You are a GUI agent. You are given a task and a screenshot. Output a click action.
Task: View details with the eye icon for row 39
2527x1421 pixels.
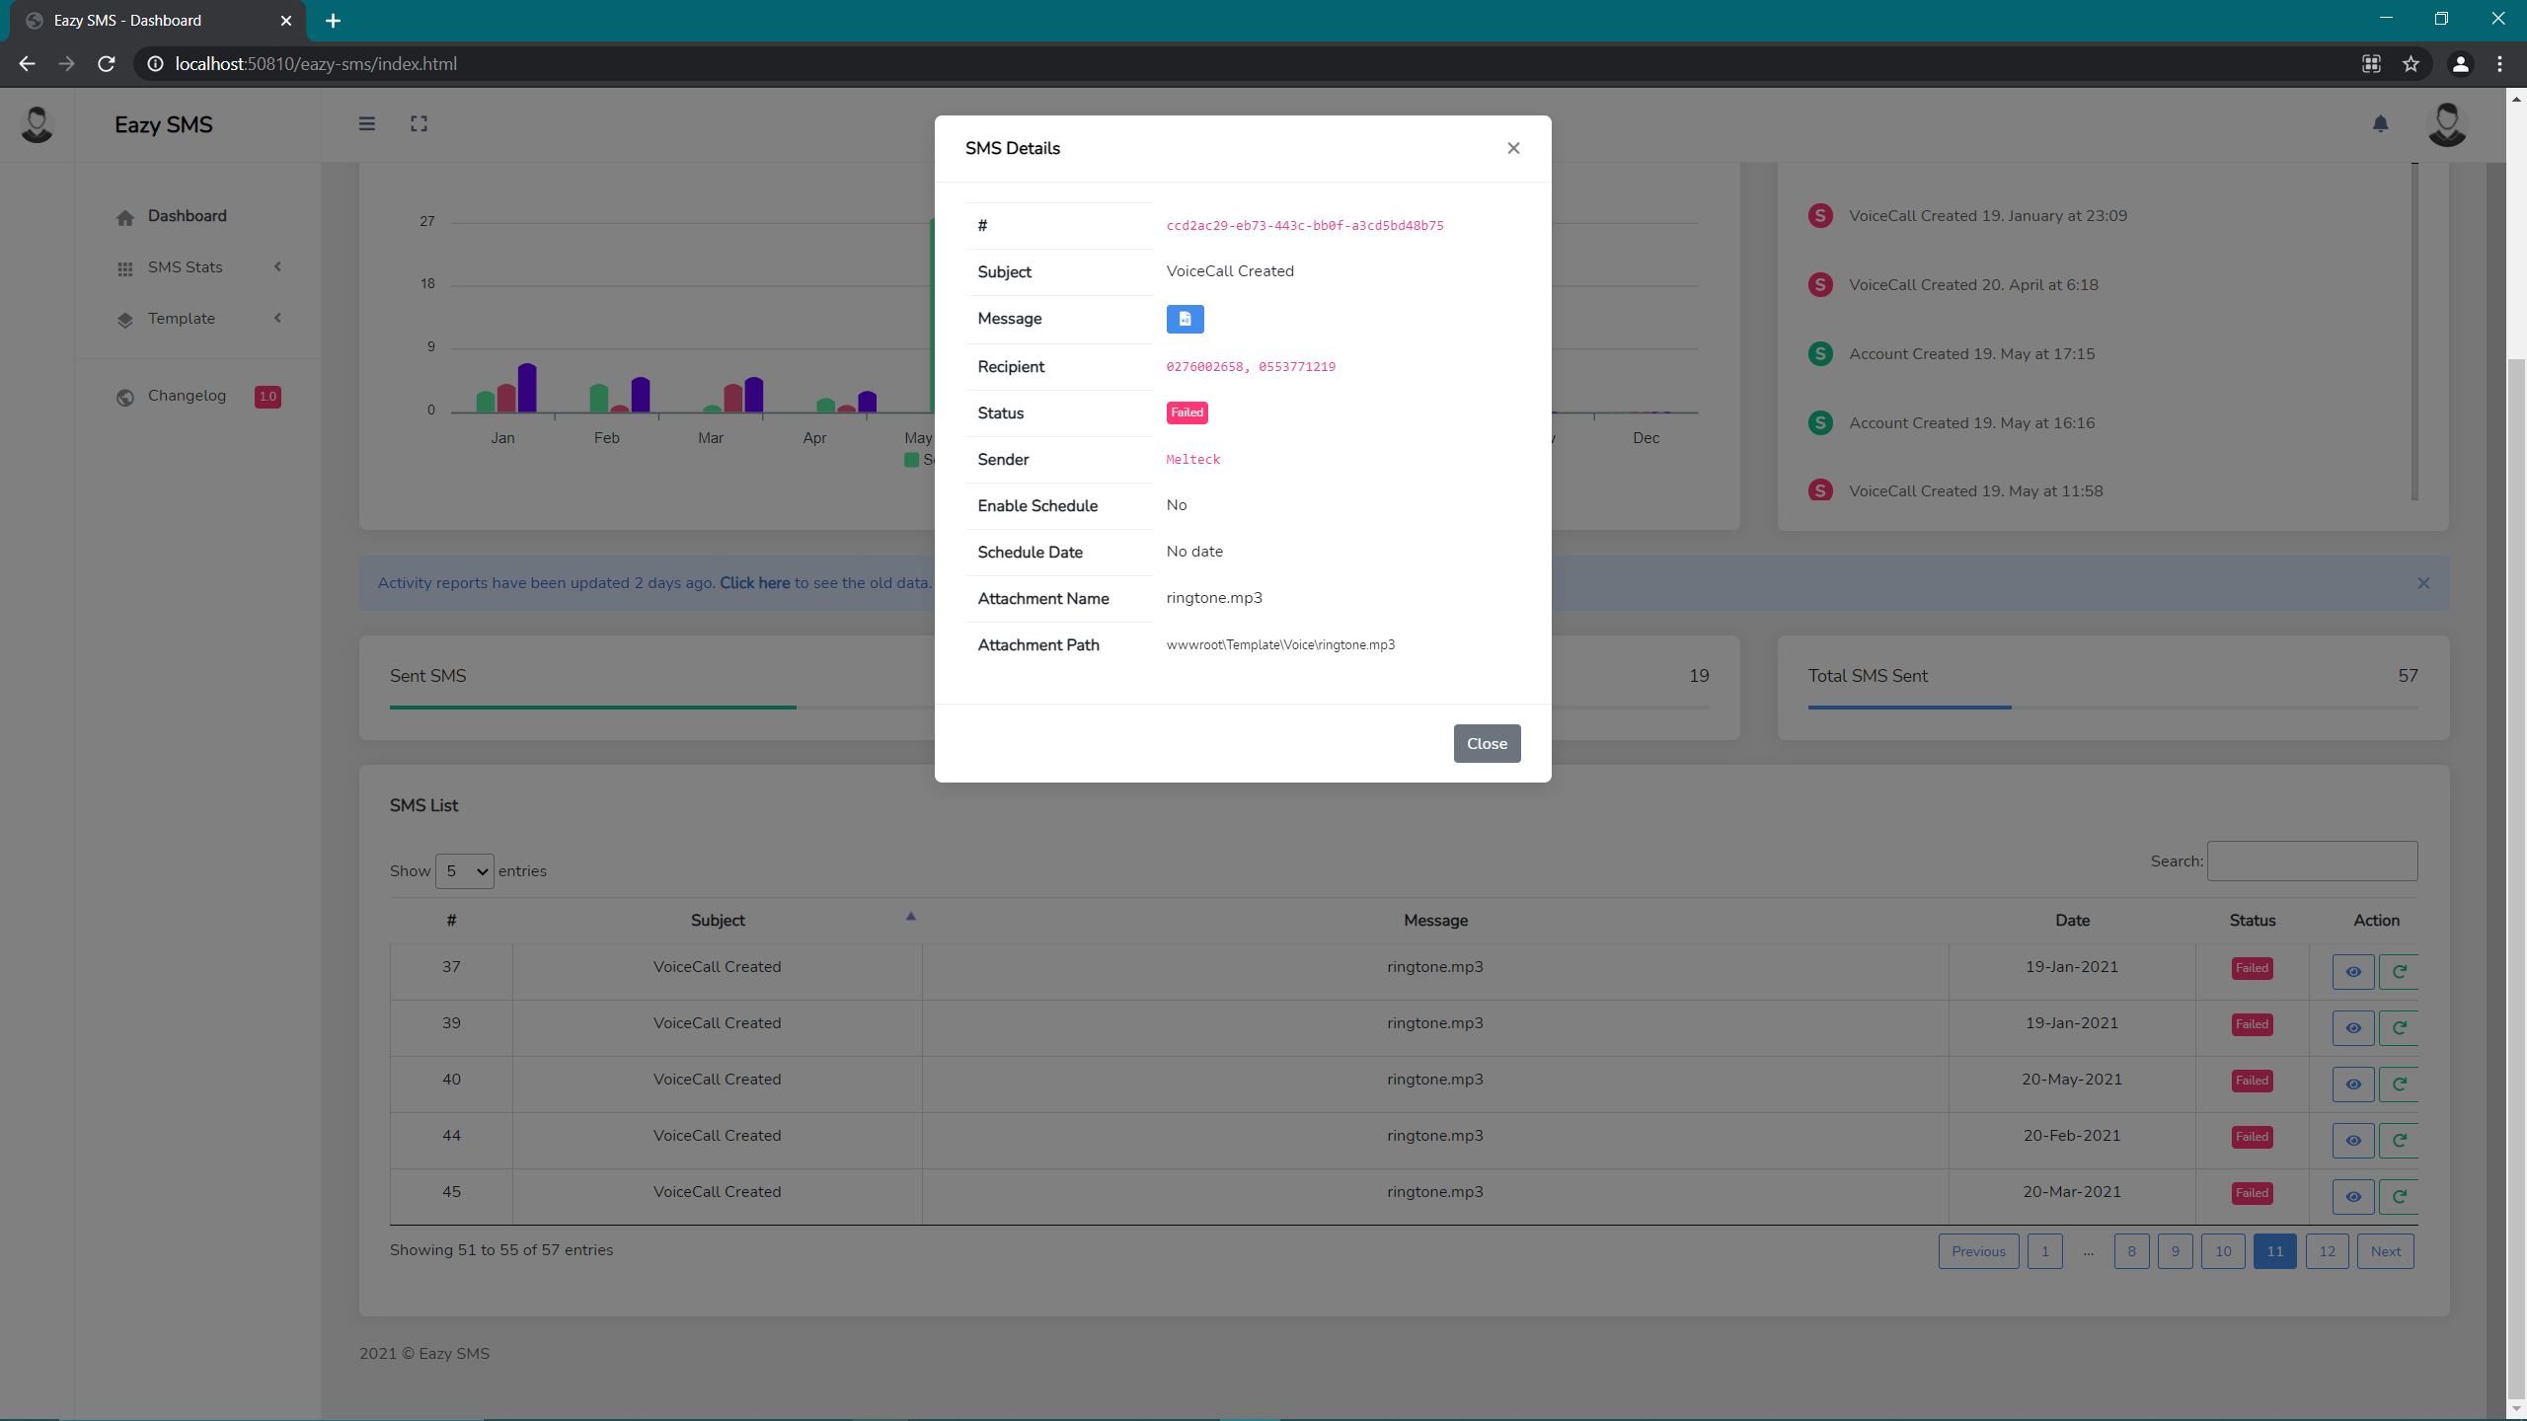2353,1028
